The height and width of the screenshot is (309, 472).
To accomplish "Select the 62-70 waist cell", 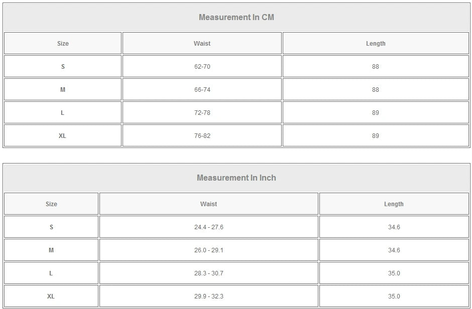I will (x=202, y=67).
